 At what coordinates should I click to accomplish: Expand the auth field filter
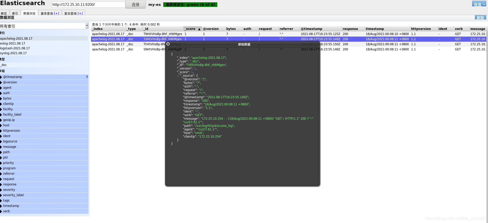point(44,93)
